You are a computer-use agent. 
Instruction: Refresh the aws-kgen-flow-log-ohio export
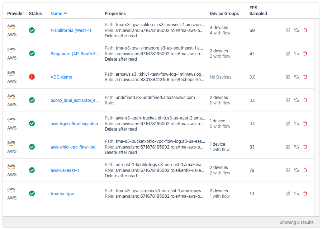pyautogui.click(x=297, y=124)
